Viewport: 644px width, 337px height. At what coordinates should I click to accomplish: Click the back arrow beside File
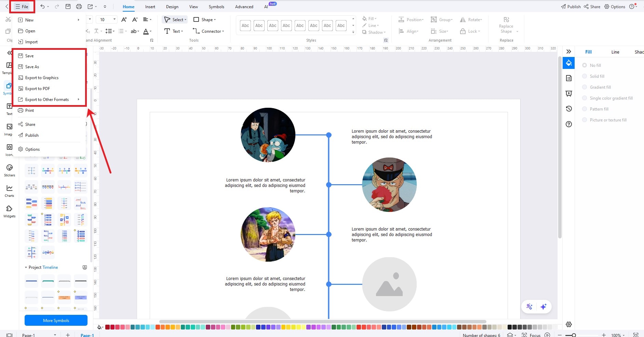[x=7, y=6]
